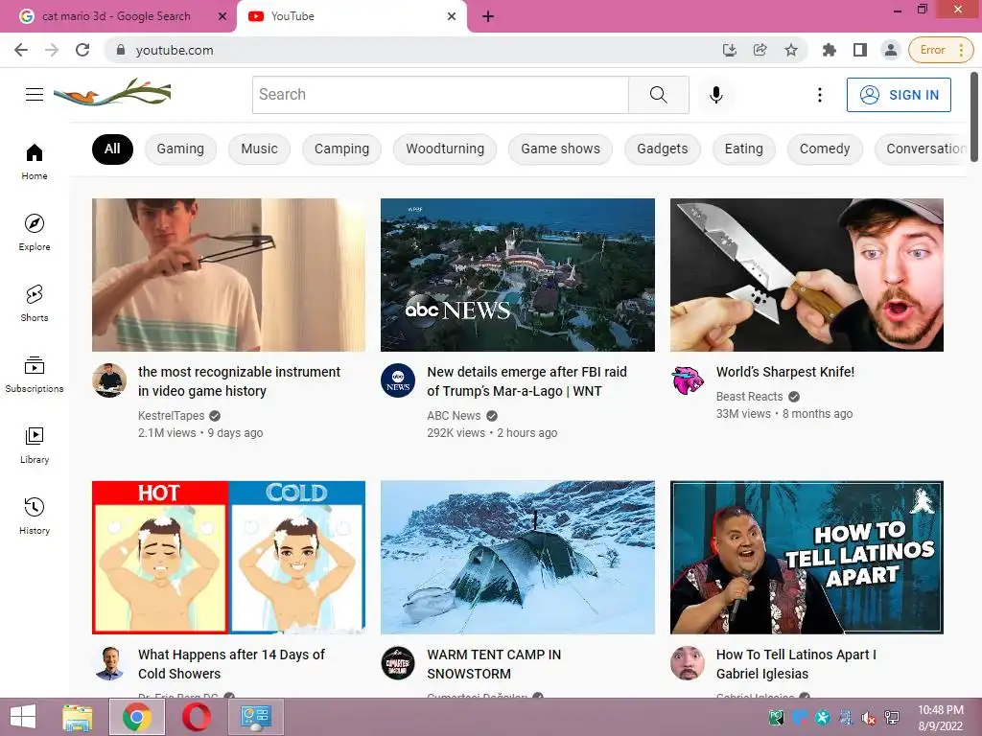982x736 pixels.
Task: Select the Music filter chip
Action: click(259, 149)
